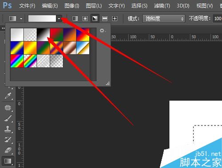Choose Radial Gradient style
222x168 pixels.
[x=85, y=19]
